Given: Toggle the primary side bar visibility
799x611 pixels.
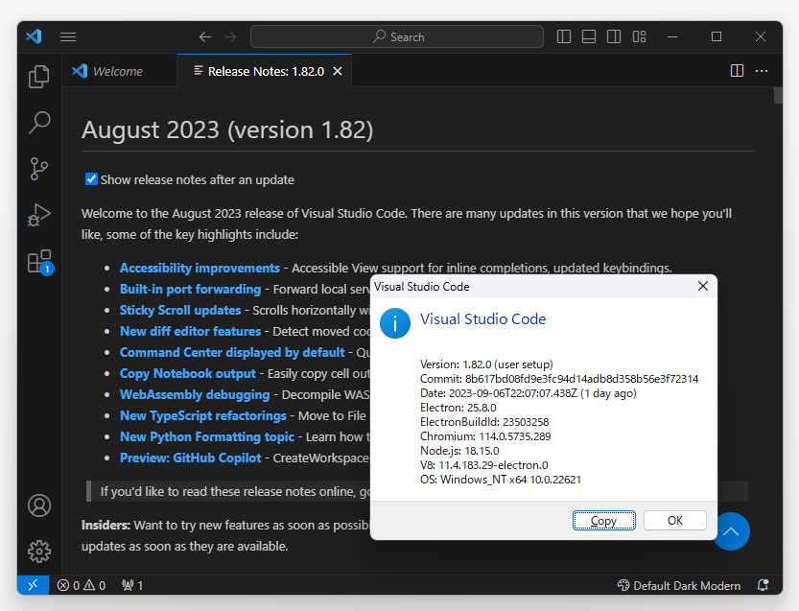Looking at the screenshot, I should coord(563,36).
